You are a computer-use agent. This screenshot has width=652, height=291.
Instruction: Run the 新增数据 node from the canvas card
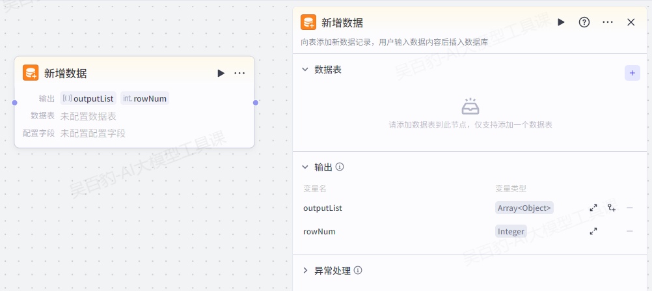pyautogui.click(x=221, y=73)
